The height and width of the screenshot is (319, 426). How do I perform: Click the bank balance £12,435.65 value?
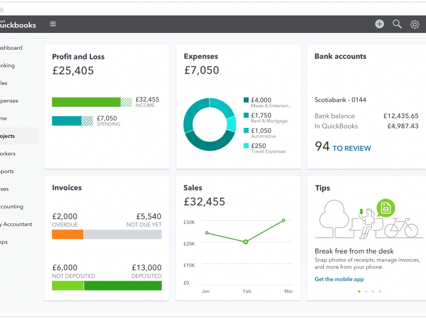tap(401, 116)
